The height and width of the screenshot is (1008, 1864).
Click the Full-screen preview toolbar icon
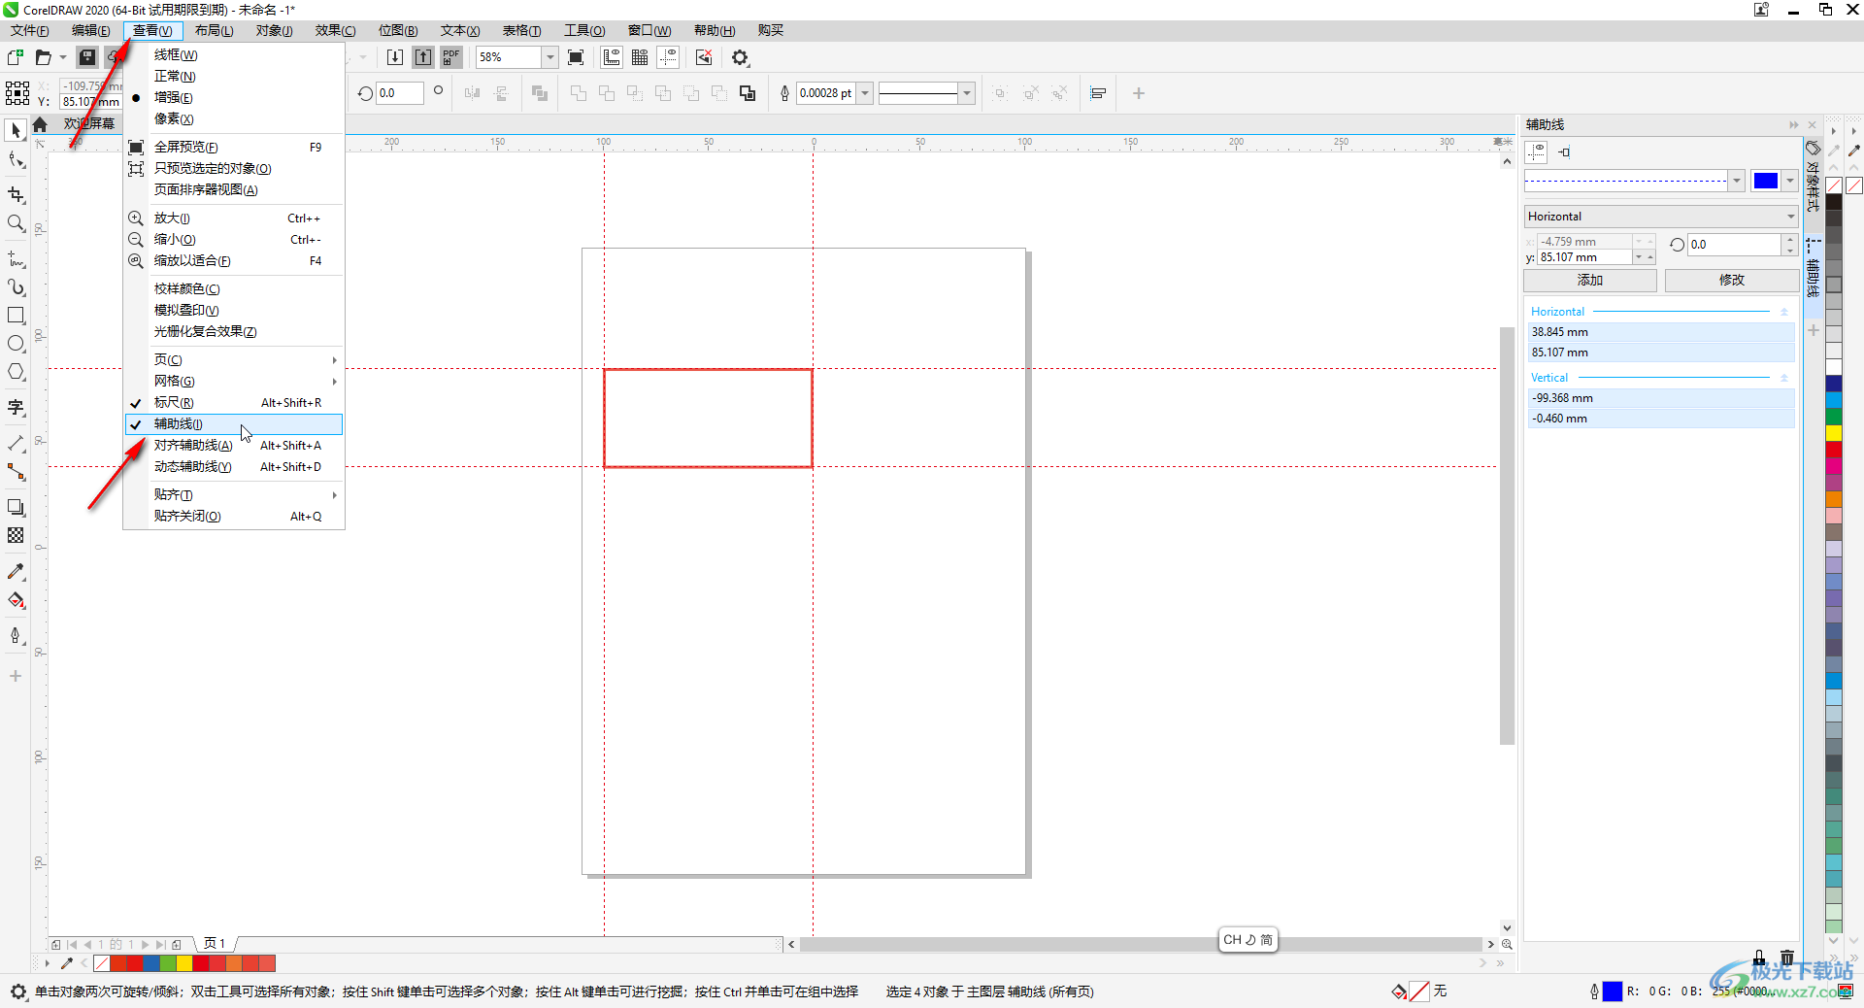[x=576, y=57]
